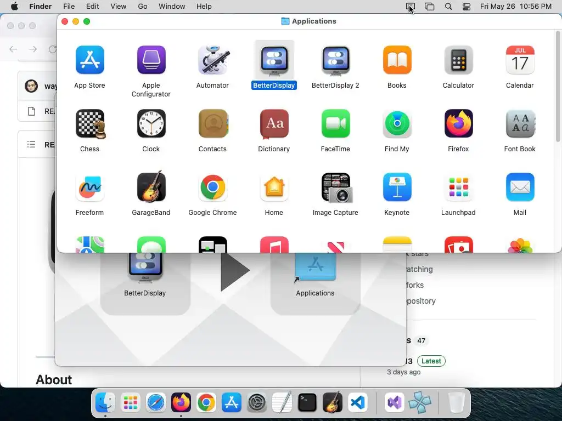
Task: Open Firefox from the Dock
Action: tap(181, 402)
